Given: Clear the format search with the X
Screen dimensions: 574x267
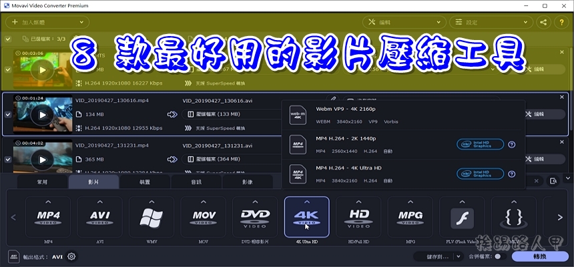Looking at the screenshot, I should coord(537,181).
